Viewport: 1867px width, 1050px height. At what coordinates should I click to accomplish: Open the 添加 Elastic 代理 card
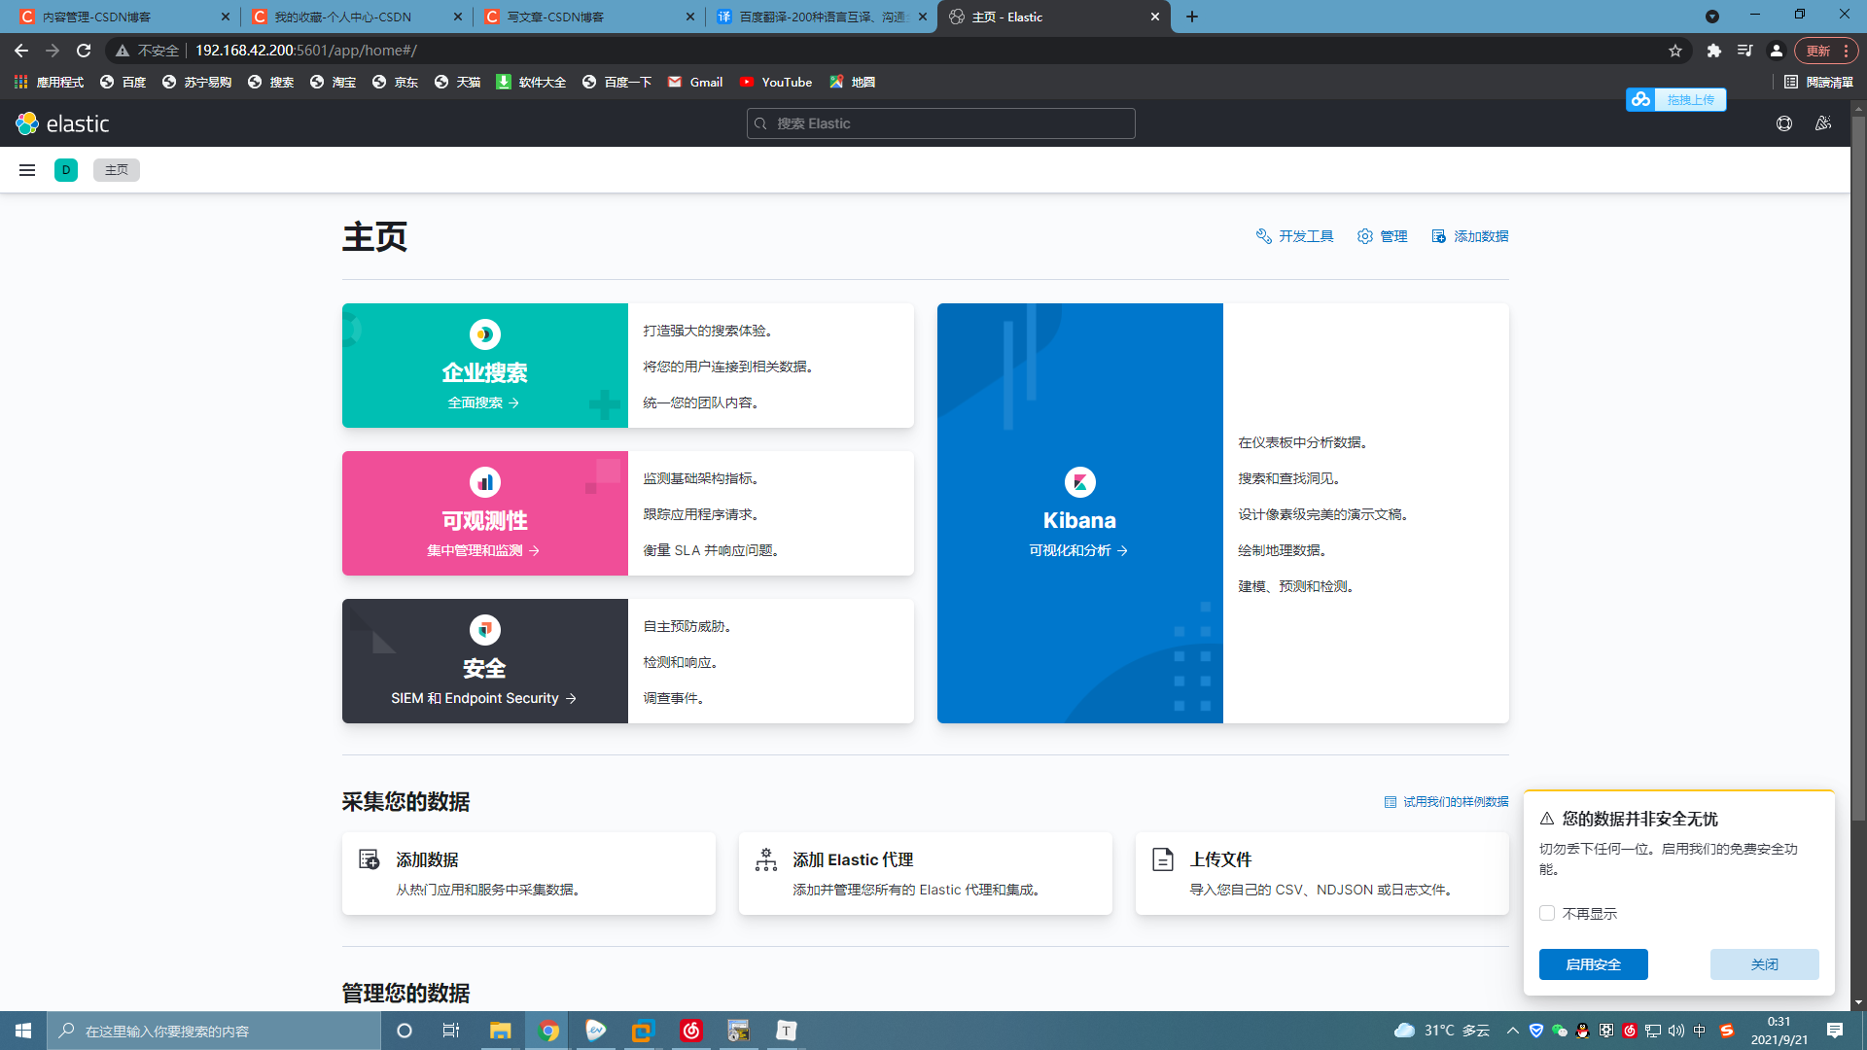click(925, 873)
